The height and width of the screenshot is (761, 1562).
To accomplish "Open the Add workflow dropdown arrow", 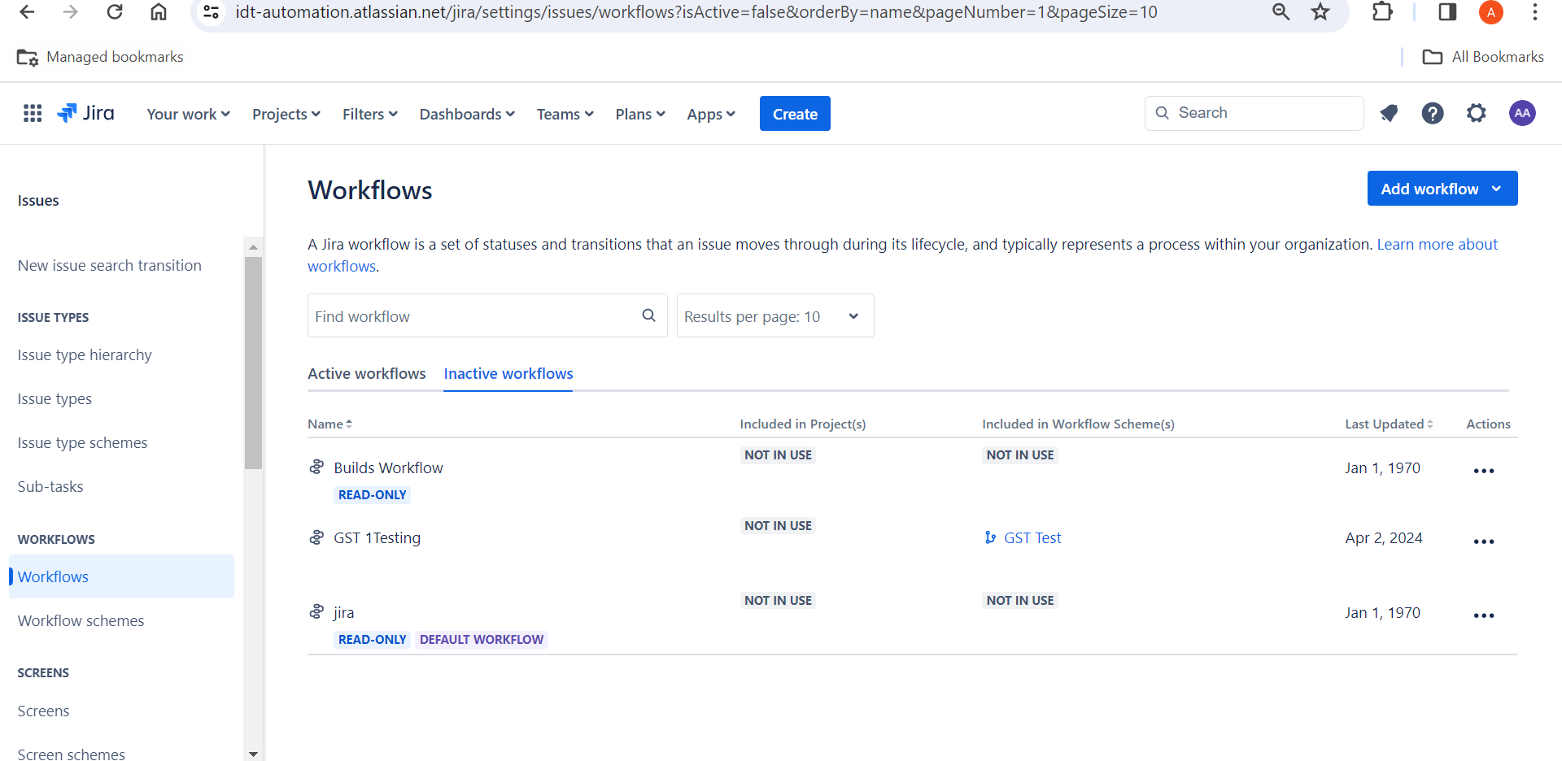I will point(1497,188).
